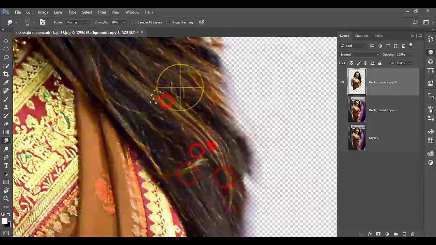Toggle Lock transparent pixels
This screenshot has height=245, width=436.
point(352,63)
